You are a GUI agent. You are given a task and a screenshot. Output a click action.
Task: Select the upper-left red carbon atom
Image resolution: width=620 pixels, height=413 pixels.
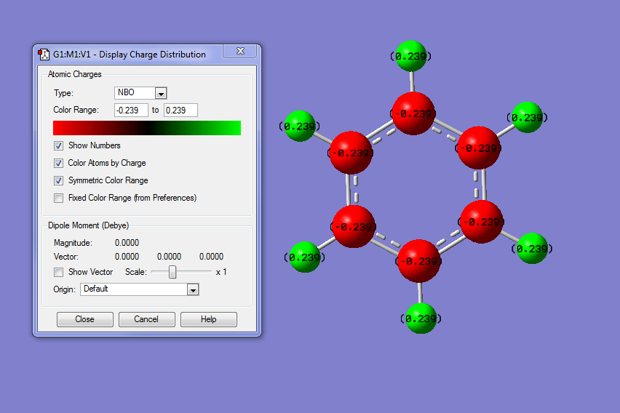(351, 153)
